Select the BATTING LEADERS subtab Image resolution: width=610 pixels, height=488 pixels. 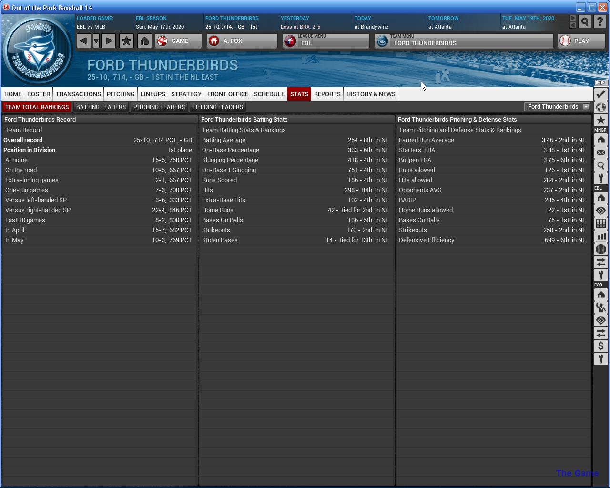point(101,107)
